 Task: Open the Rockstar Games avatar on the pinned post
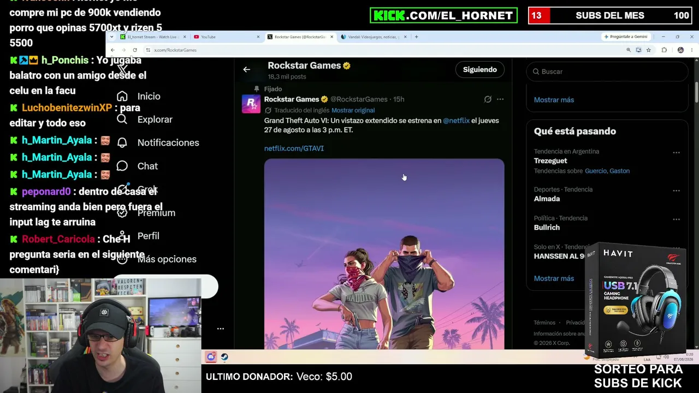pos(251,104)
